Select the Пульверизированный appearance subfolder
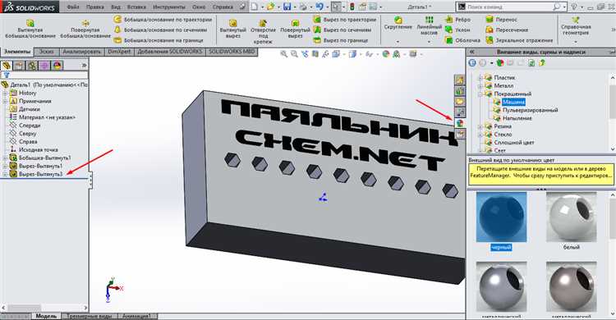This screenshot has height=320, width=616. pyautogui.click(x=530, y=110)
